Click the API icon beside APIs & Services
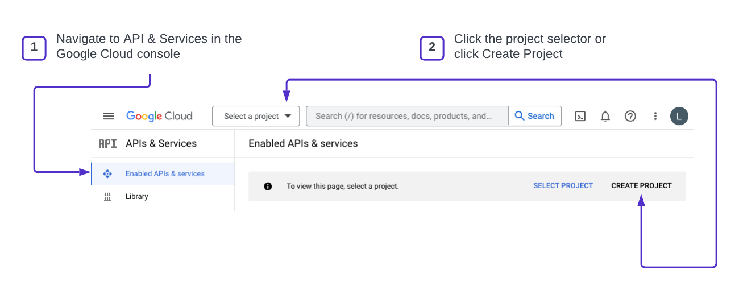The height and width of the screenshot is (290, 739). [107, 144]
